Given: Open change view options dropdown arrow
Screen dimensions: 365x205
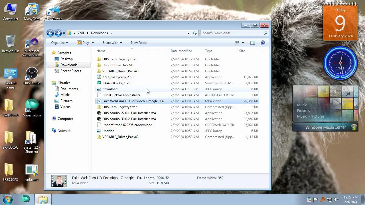Looking at the screenshot, I should click(243, 43).
